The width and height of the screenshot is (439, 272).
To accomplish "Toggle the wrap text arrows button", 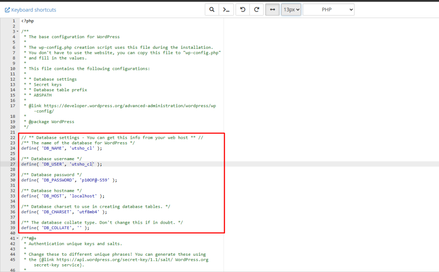I will [x=272, y=9].
